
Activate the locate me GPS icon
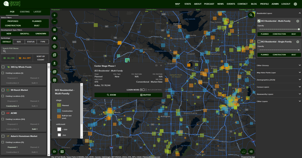[x=54, y=46]
